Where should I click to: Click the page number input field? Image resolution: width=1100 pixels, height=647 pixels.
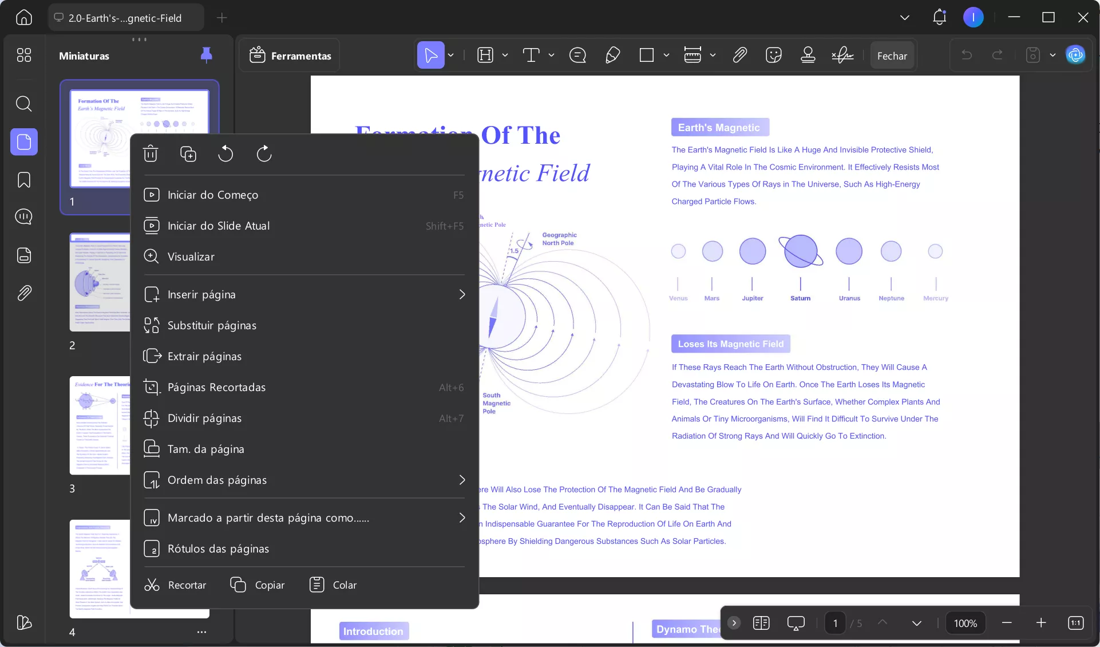[835, 623]
